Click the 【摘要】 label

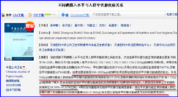coord(43,57)
